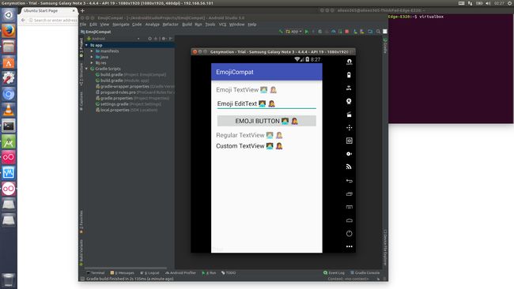Toggle tool window buttons via status bar corner icon

coord(82,279)
